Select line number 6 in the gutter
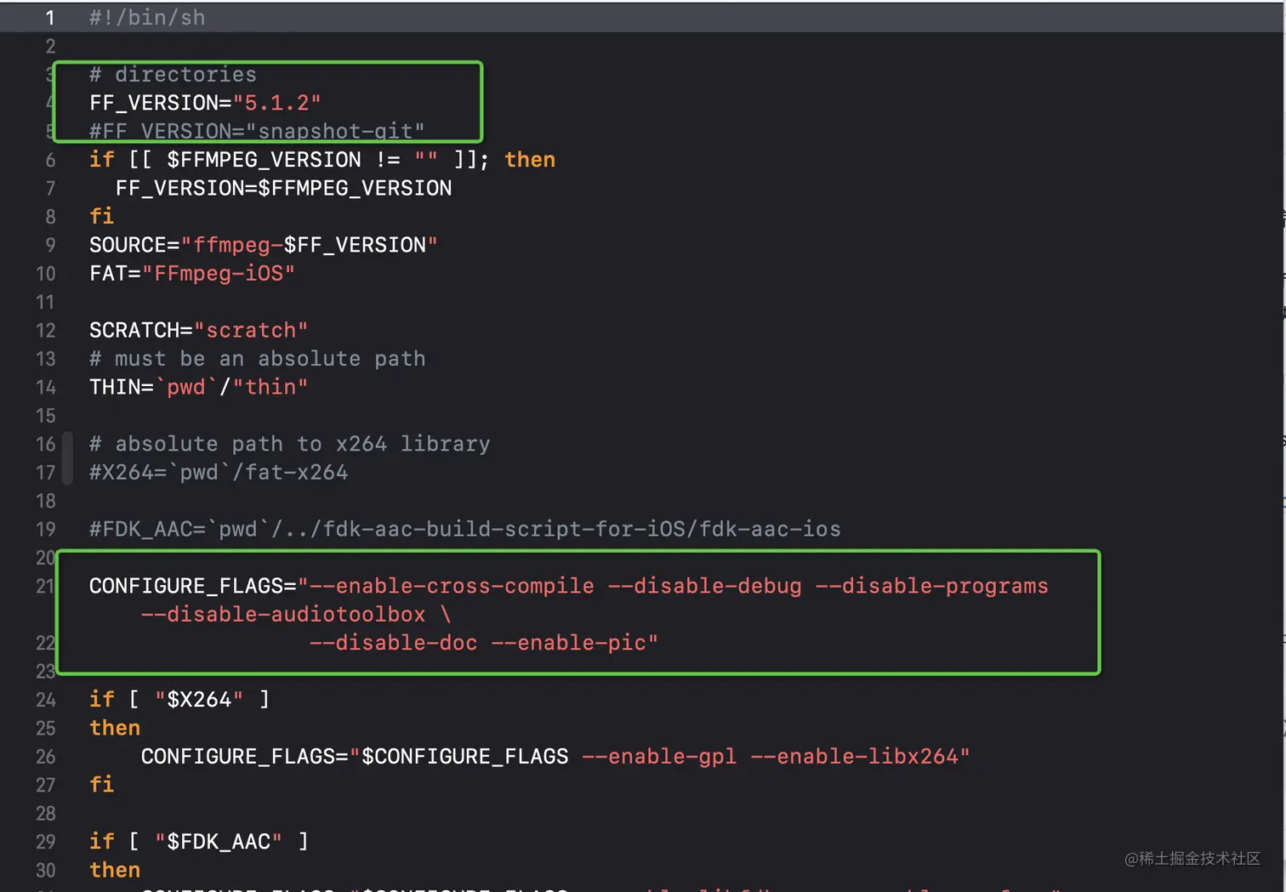Image resolution: width=1286 pixels, height=892 pixels. (x=50, y=160)
